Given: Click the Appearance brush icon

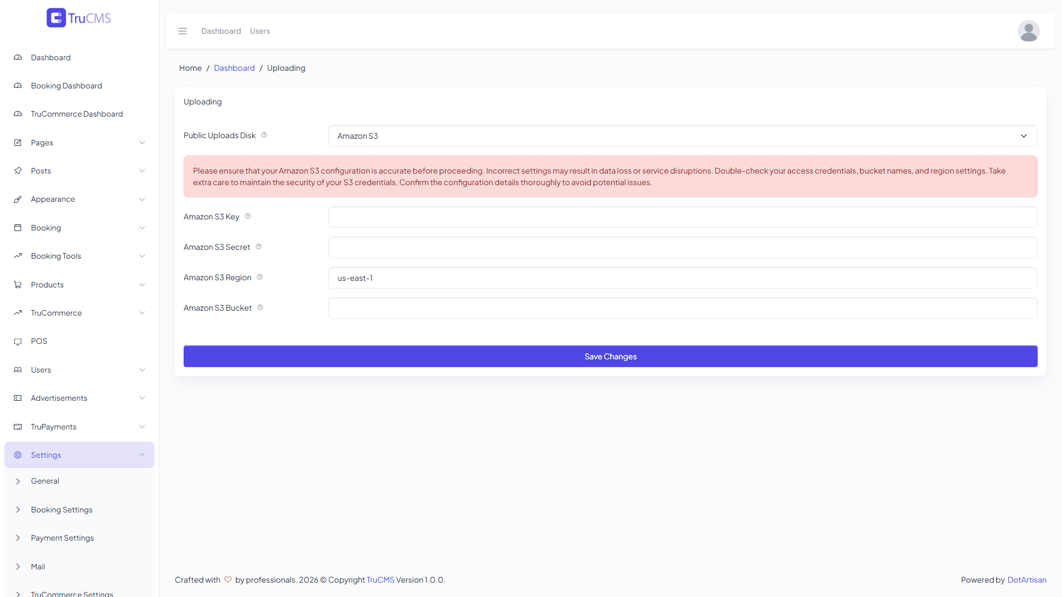Looking at the screenshot, I should 18,199.
